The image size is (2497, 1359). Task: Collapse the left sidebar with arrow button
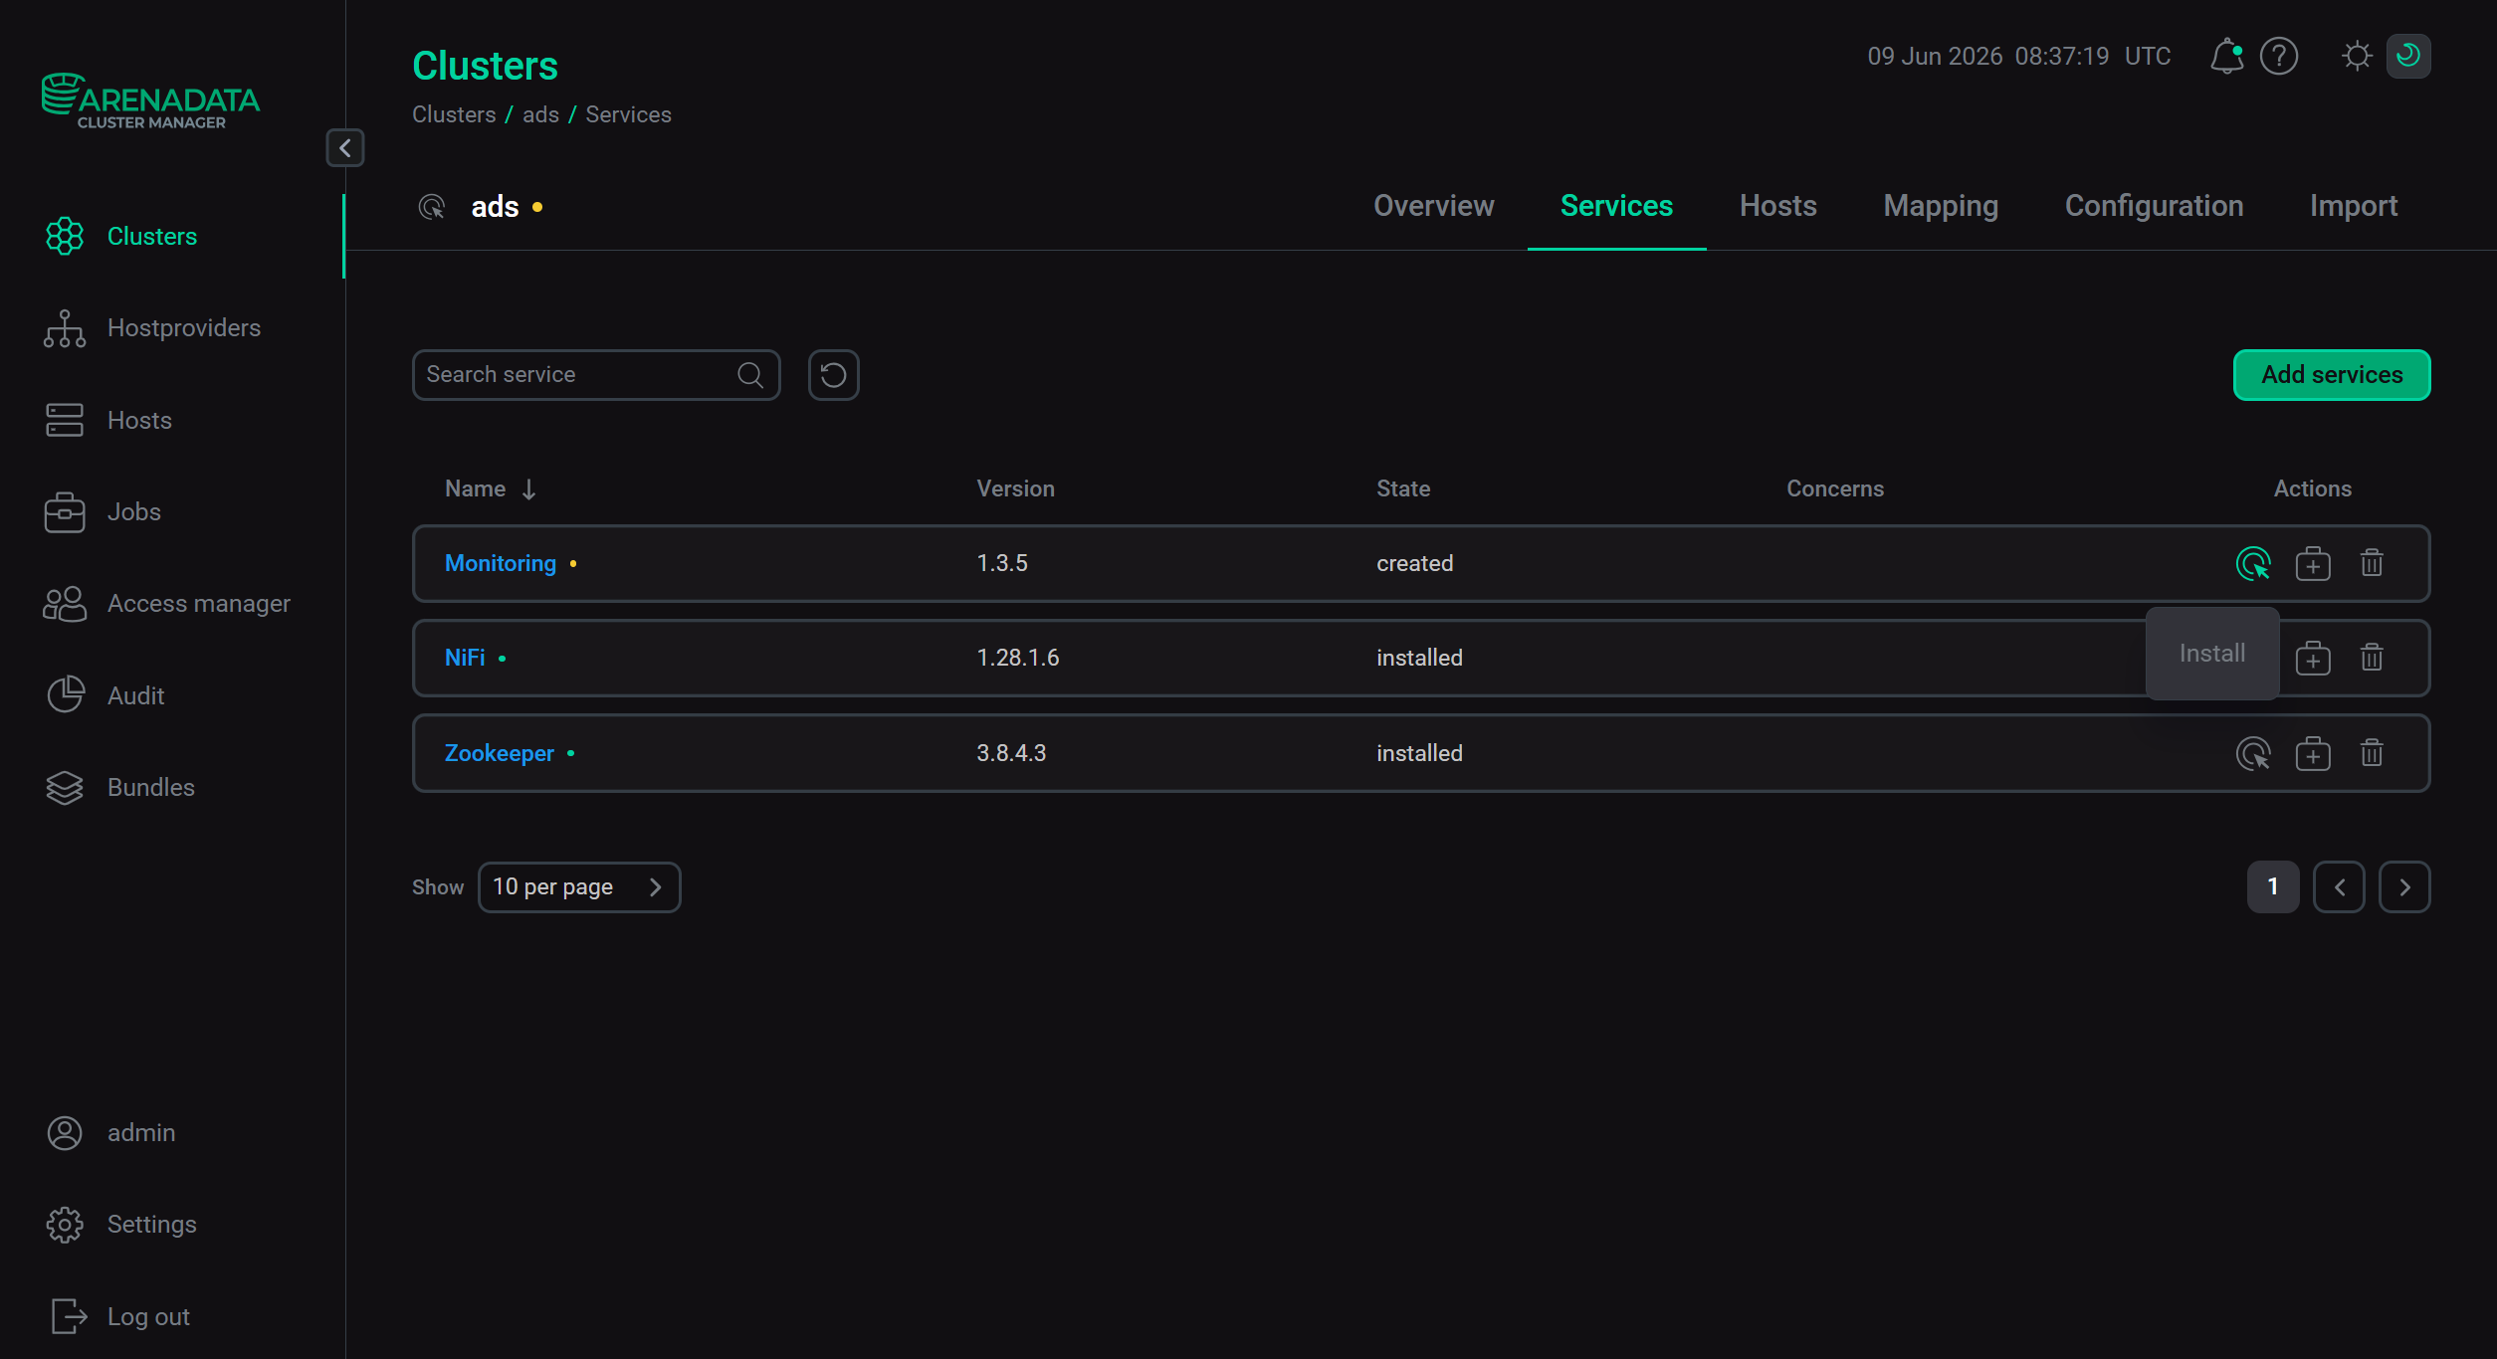(344, 148)
